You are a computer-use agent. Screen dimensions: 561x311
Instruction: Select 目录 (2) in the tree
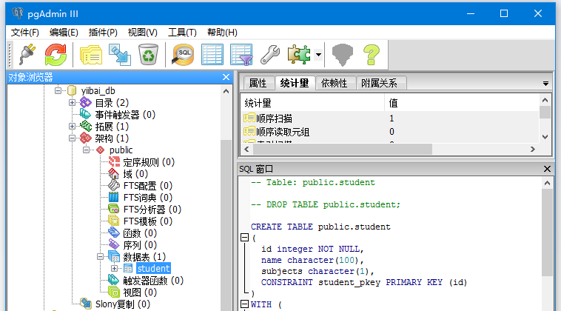[x=112, y=103]
